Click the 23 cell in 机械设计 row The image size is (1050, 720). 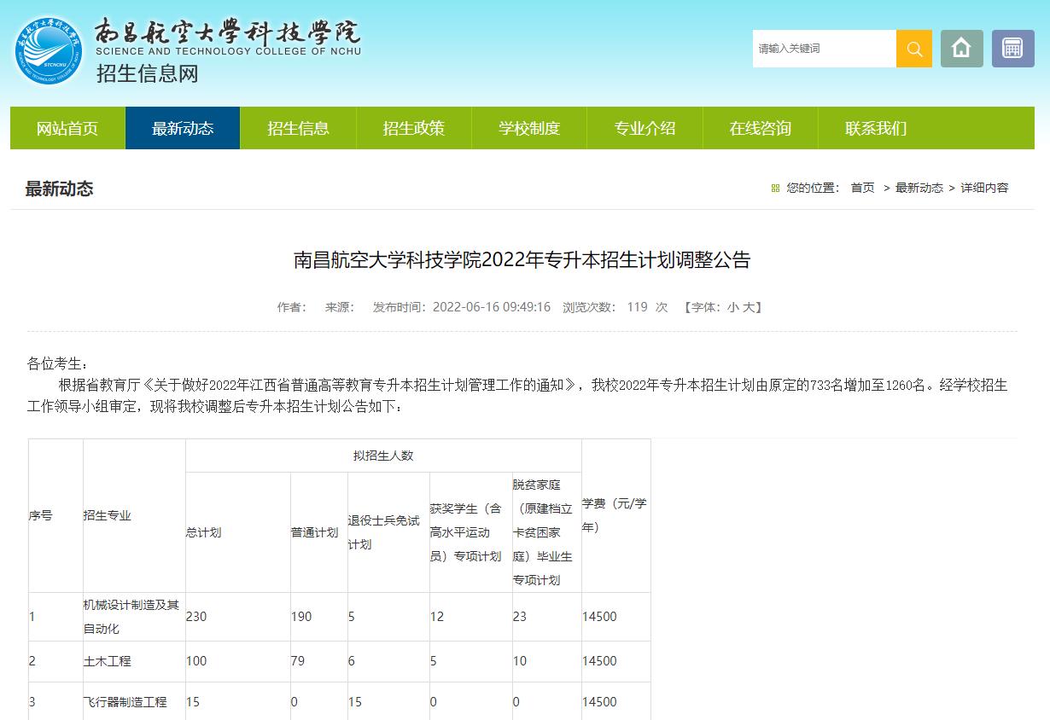tap(546, 617)
